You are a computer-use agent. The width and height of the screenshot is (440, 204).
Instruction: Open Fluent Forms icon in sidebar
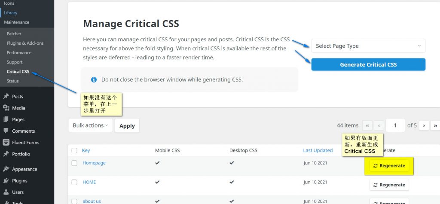pyautogui.click(x=6, y=143)
